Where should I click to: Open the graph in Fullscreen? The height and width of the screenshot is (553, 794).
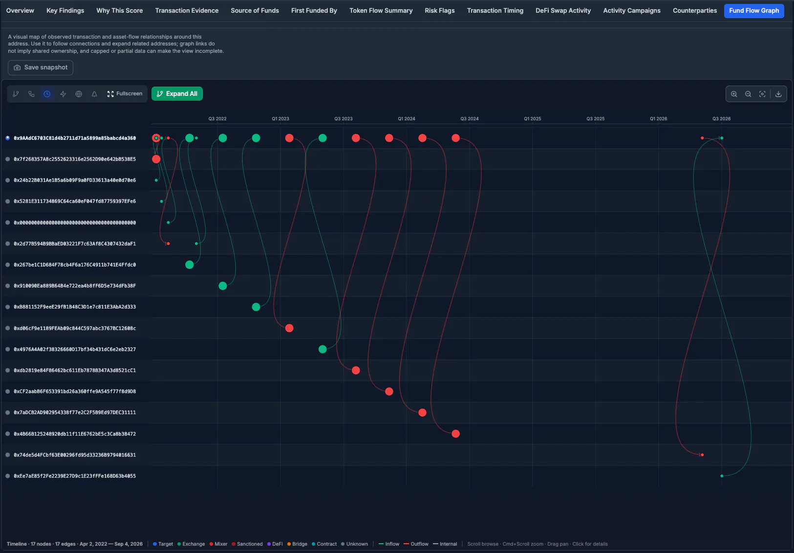(125, 94)
